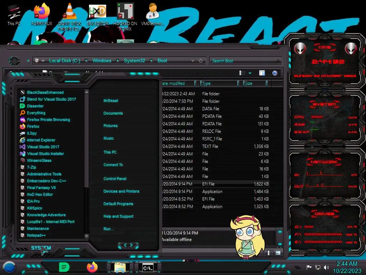Open Dissenter from the taskbar
The width and height of the screenshot is (366, 275).
[x=64, y=267]
